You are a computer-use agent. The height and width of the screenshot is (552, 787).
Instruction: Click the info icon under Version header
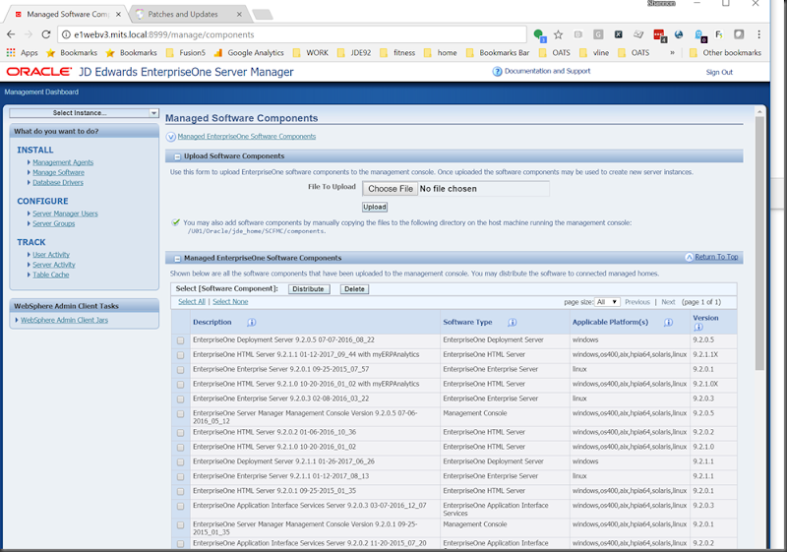698,328
